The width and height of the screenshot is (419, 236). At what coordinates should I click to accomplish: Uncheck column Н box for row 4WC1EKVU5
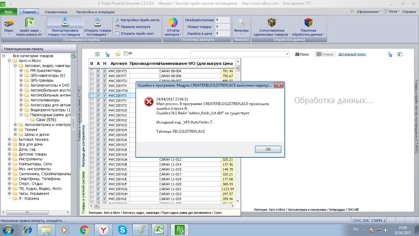[x=104, y=135]
